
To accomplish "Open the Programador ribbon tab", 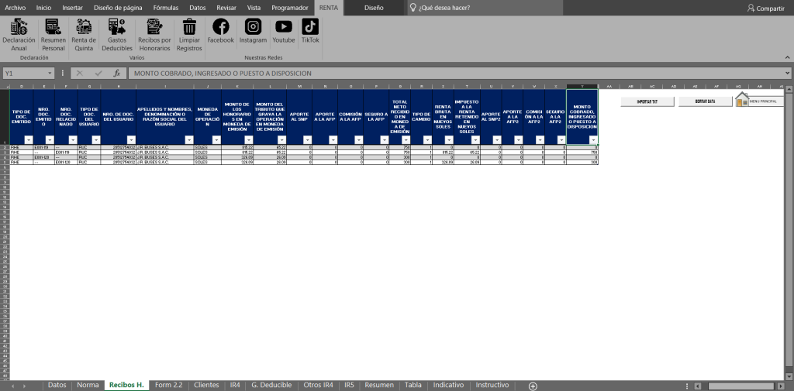I will 290,8.
